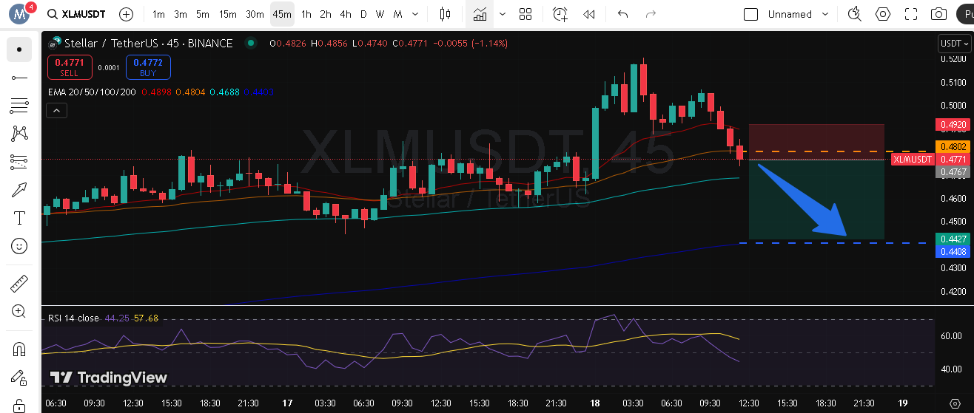Click the Publish button
Screen dimensions: 974x413
click(x=965, y=14)
